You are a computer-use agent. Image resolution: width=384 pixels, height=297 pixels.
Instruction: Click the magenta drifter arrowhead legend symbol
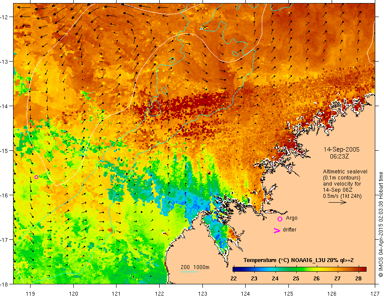click(277, 230)
